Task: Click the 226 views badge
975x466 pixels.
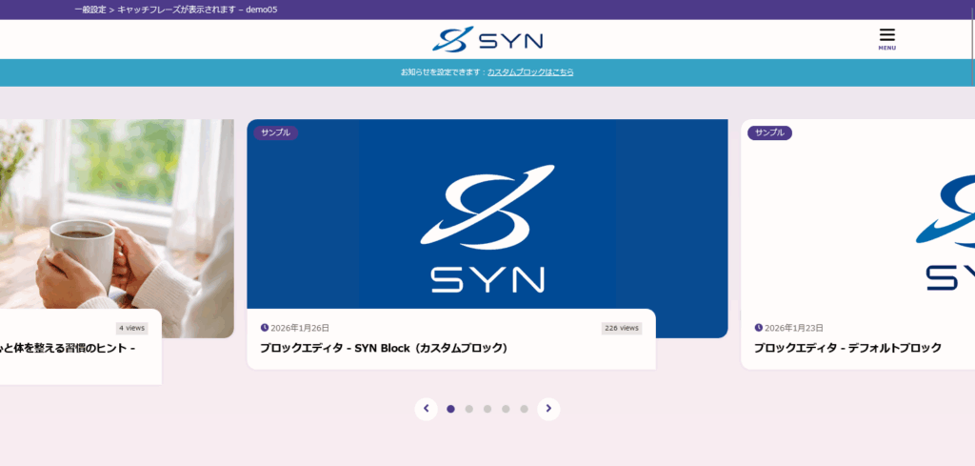Action: pos(621,328)
